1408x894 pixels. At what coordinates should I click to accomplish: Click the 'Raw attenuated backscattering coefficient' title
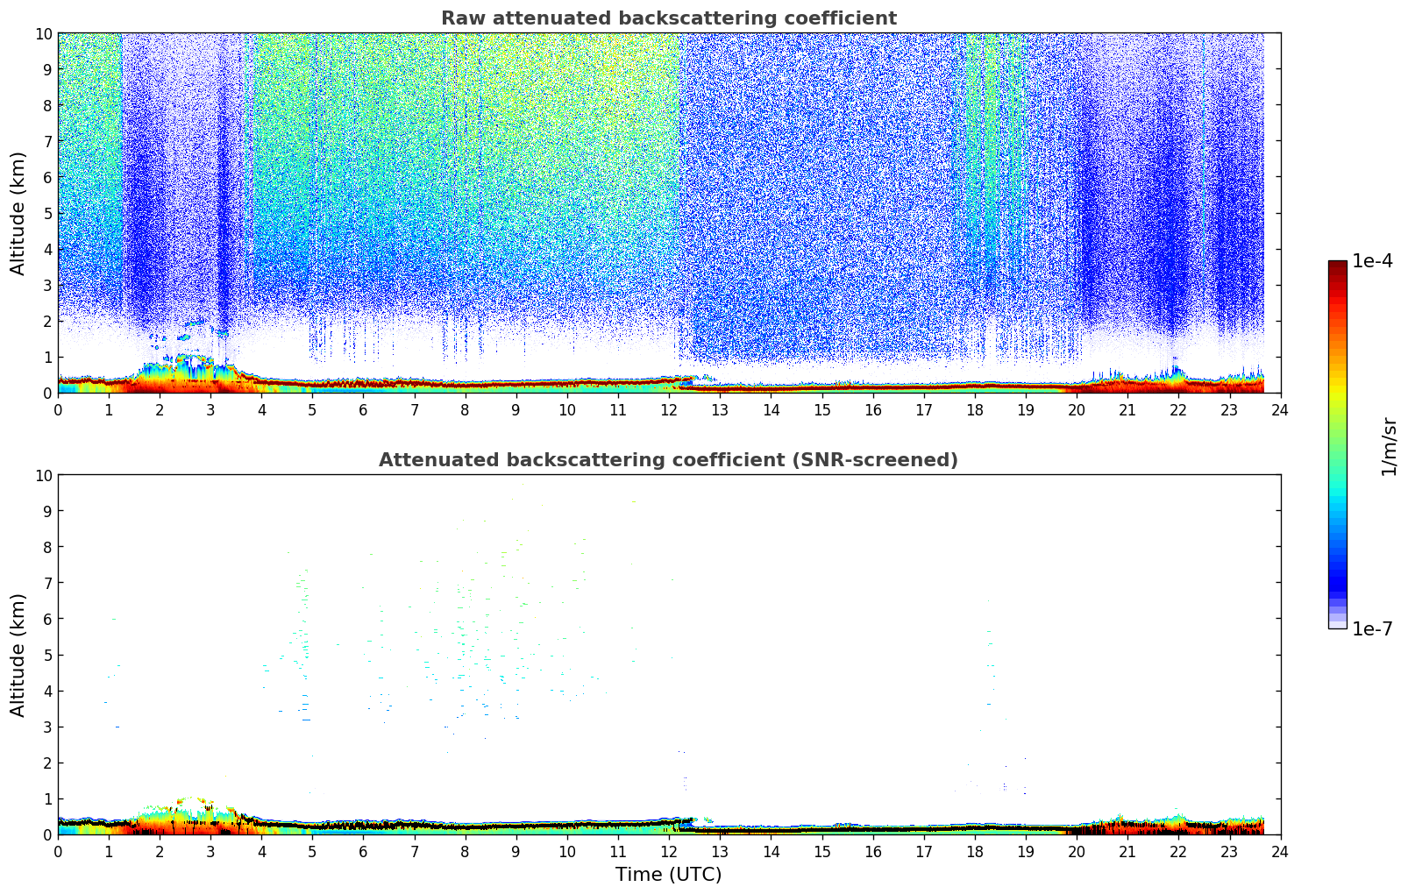[668, 18]
